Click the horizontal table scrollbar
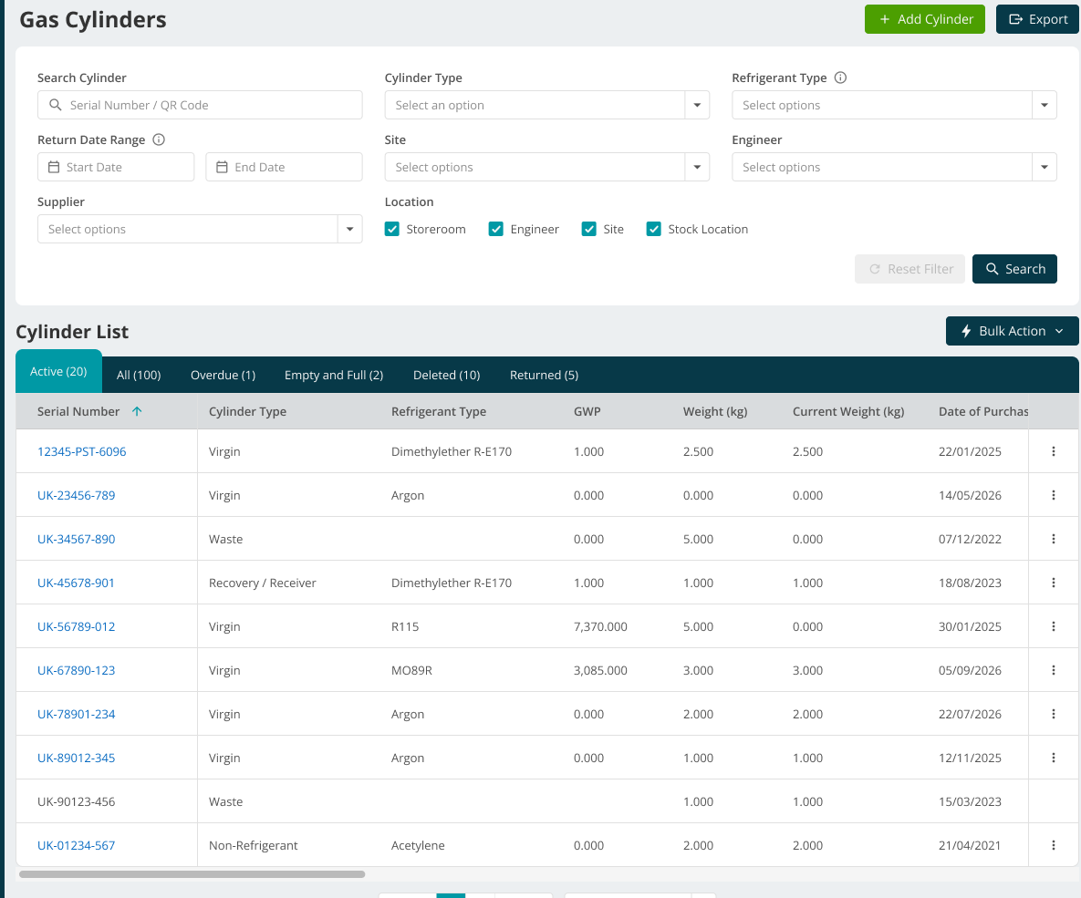This screenshot has height=898, width=1081. pos(192,874)
